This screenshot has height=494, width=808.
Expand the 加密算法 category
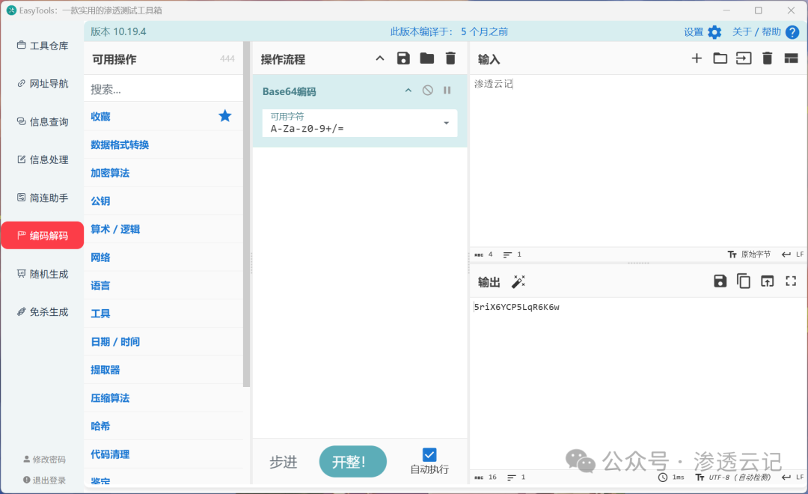click(x=163, y=173)
